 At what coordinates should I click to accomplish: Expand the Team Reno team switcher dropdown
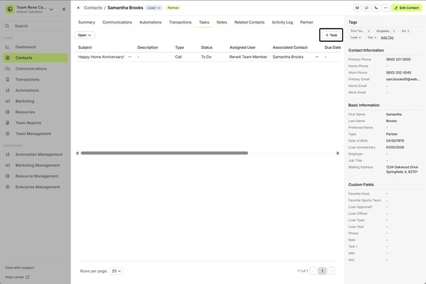[x=52, y=10]
